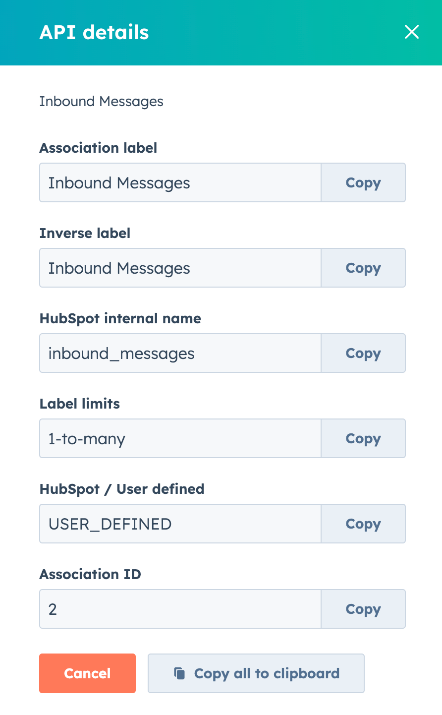Copy the HubSpot / User defined value
442x715 pixels.
coord(363,524)
